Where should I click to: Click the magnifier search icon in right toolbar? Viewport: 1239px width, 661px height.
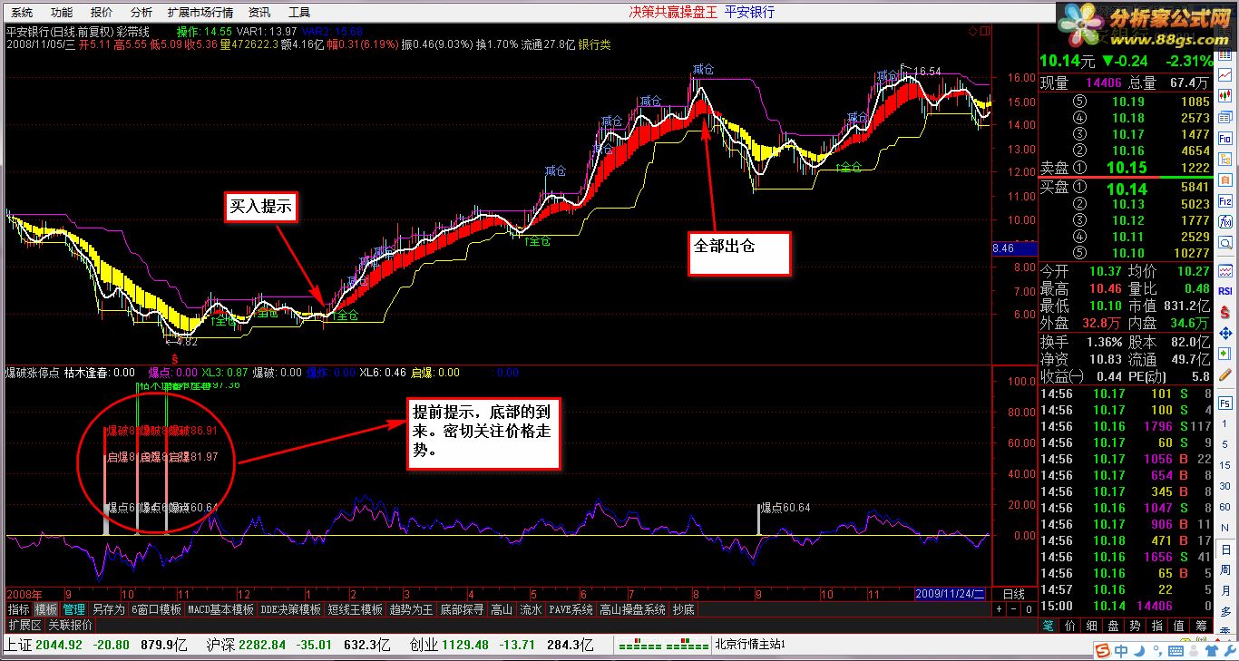tap(1225, 243)
